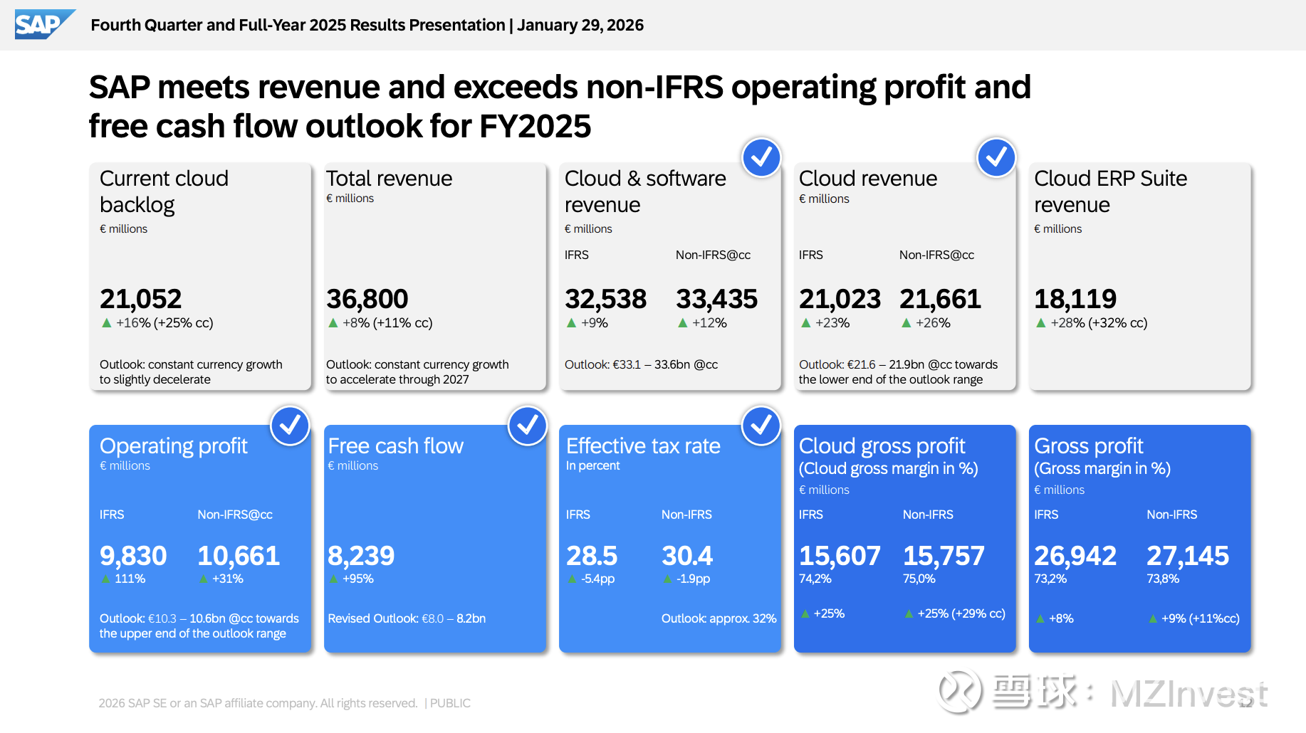1306x733 pixels.
Task: Click the Cloud revenue IFRS value 21,023
Action: point(840,299)
